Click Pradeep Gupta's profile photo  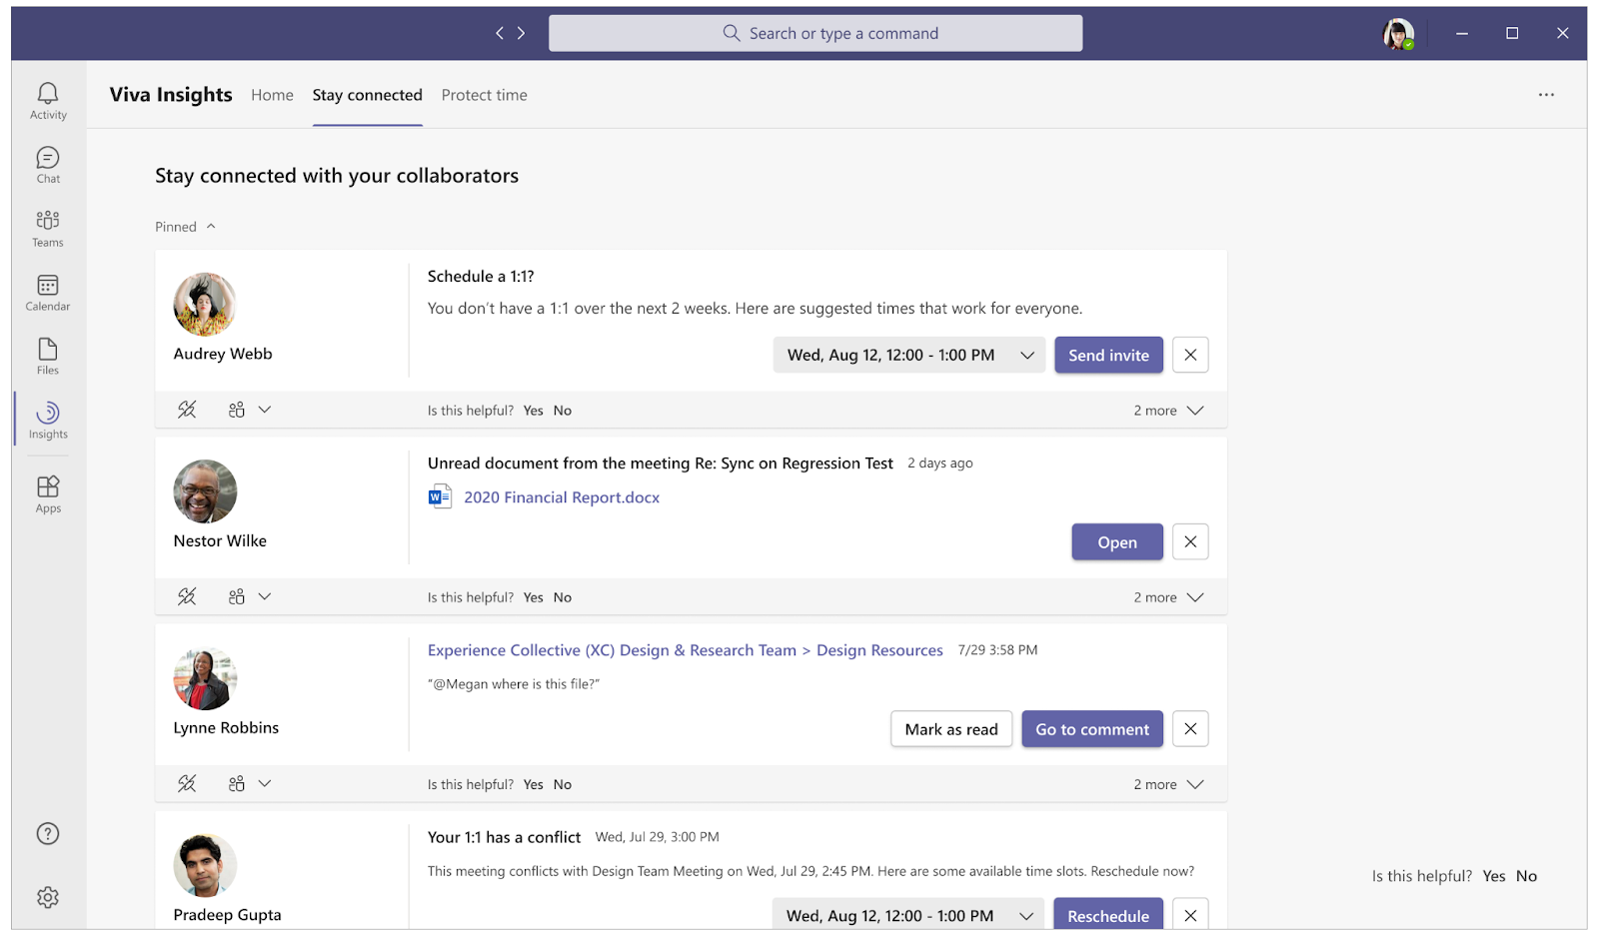pos(205,865)
